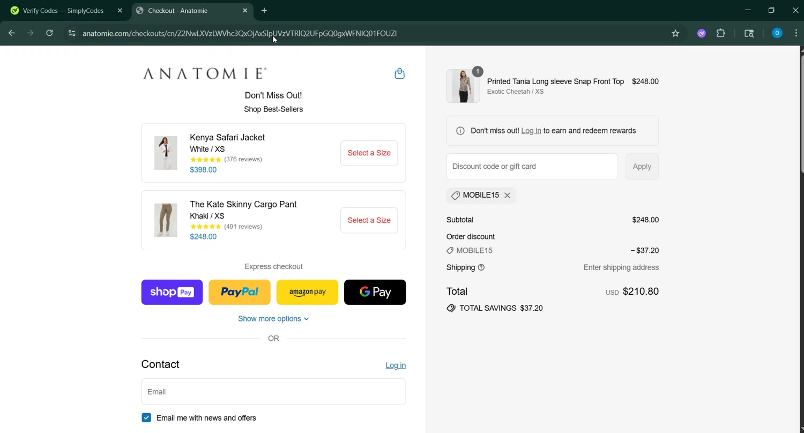Click the Kenya Safari Jacket star rating
This screenshot has height=433, width=804.
[205, 160]
